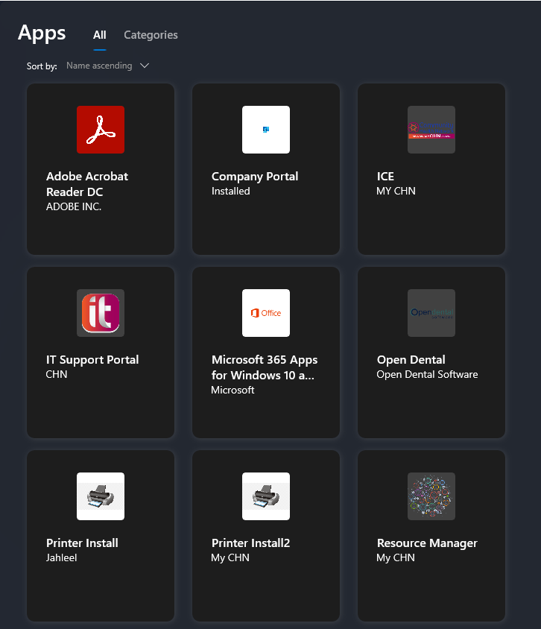
Task: Open the IT Support Portal icon
Action: [x=101, y=313]
